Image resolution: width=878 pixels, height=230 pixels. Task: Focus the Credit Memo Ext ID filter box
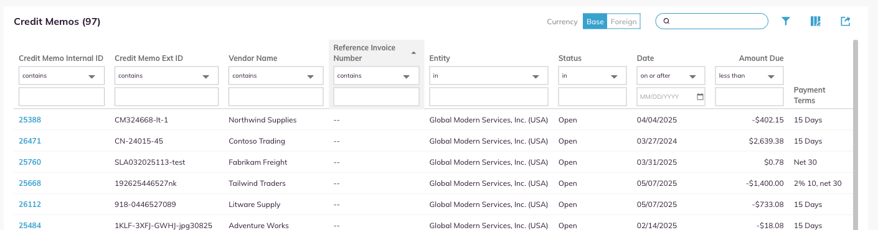click(x=166, y=97)
